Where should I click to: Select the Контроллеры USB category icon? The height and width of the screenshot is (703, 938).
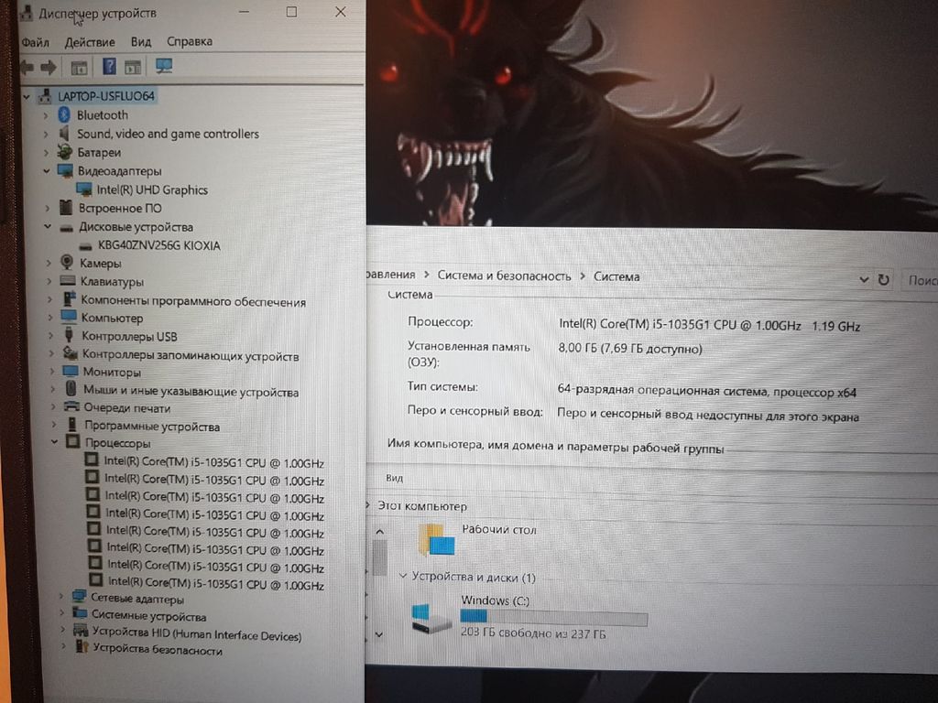click(x=70, y=335)
